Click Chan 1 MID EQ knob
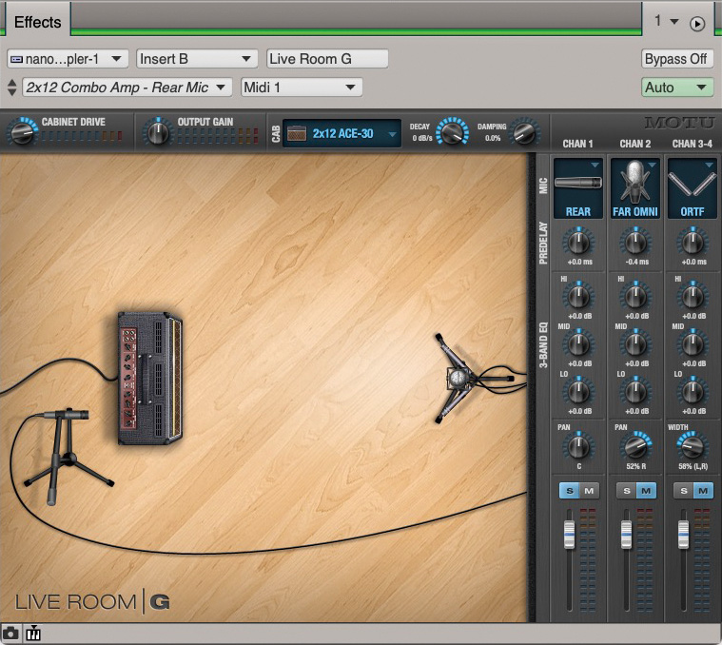This screenshot has width=722, height=645. tap(578, 344)
